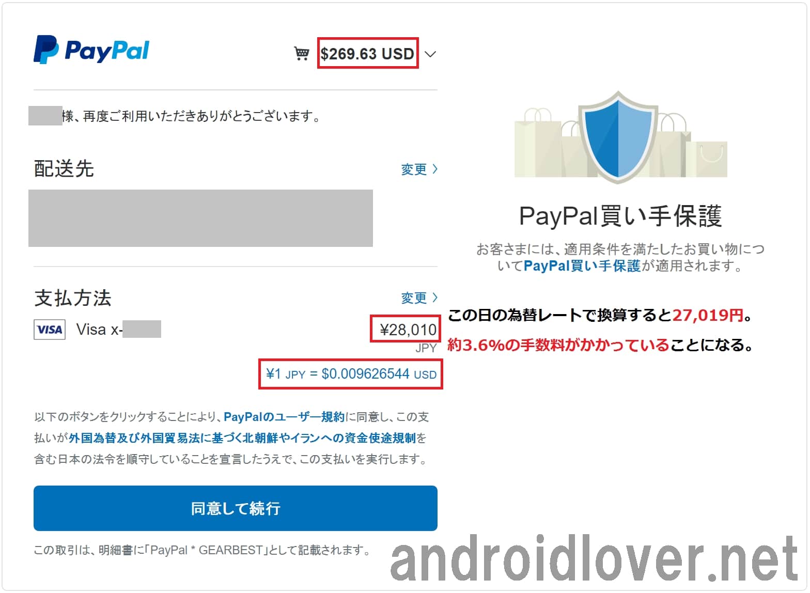Open the 外国為替及び外国貿易法 regulation link
This screenshot has width=810, height=593.
point(242,438)
